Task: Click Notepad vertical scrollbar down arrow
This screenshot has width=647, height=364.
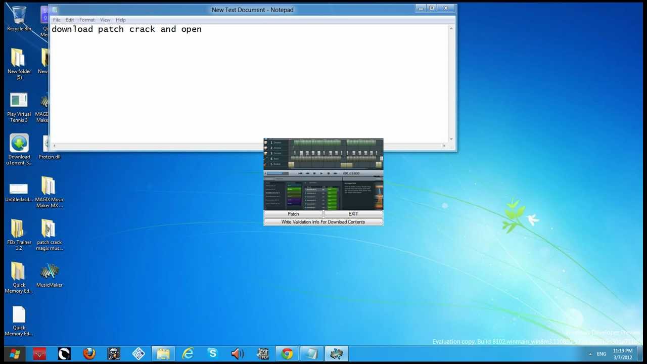Action: pyautogui.click(x=451, y=139)
